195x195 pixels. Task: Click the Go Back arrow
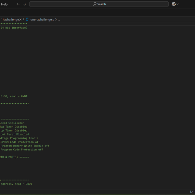pyautogui.click(x=18, y=4)
